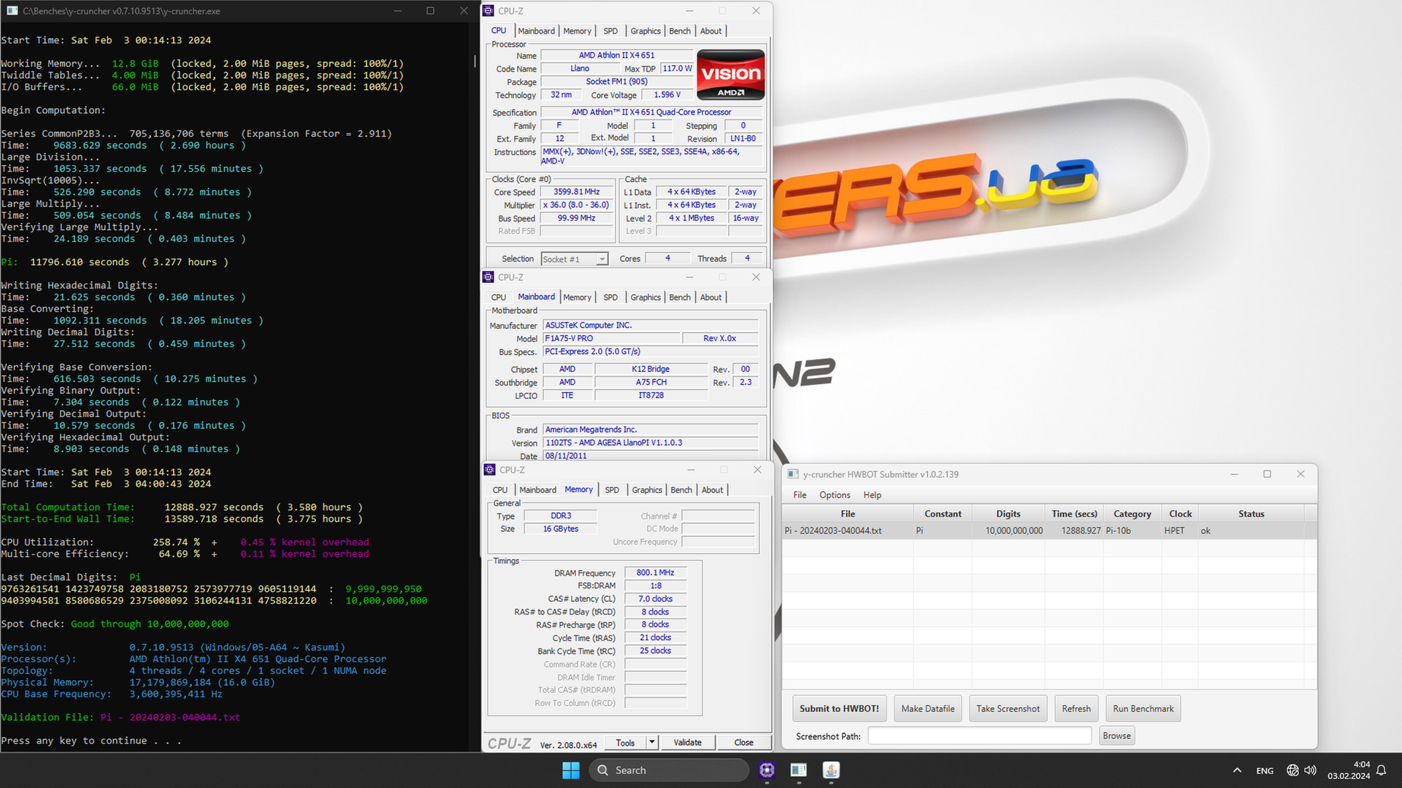Select Bench tab in Memory CPU-Z window
Image resolution: width=1402 pixels, height=788 pixels.
pyautogui.click(x=681, y=490)
